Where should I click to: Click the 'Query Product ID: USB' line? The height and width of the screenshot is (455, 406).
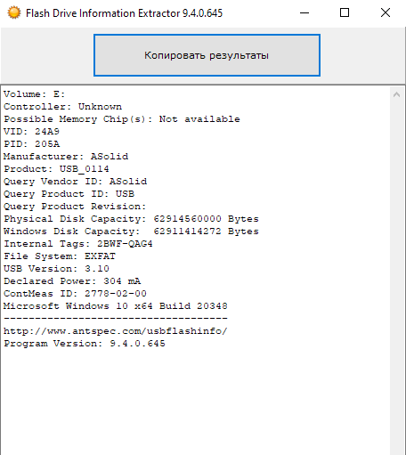[69, 194]
